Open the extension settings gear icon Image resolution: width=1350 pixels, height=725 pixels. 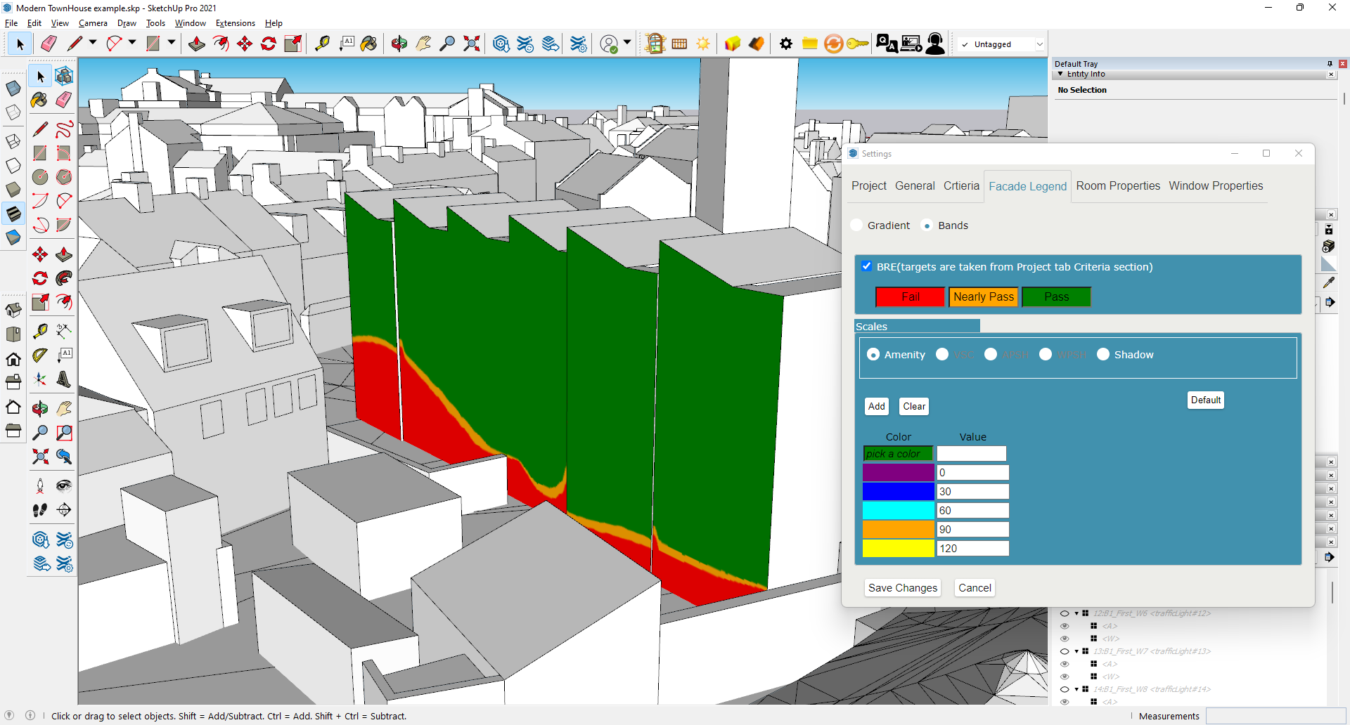point(786,43)
